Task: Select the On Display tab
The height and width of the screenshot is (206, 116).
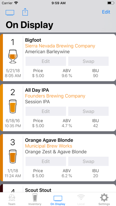Action: click(58, 200)
